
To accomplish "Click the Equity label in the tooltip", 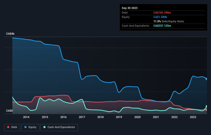I will 126,17.
